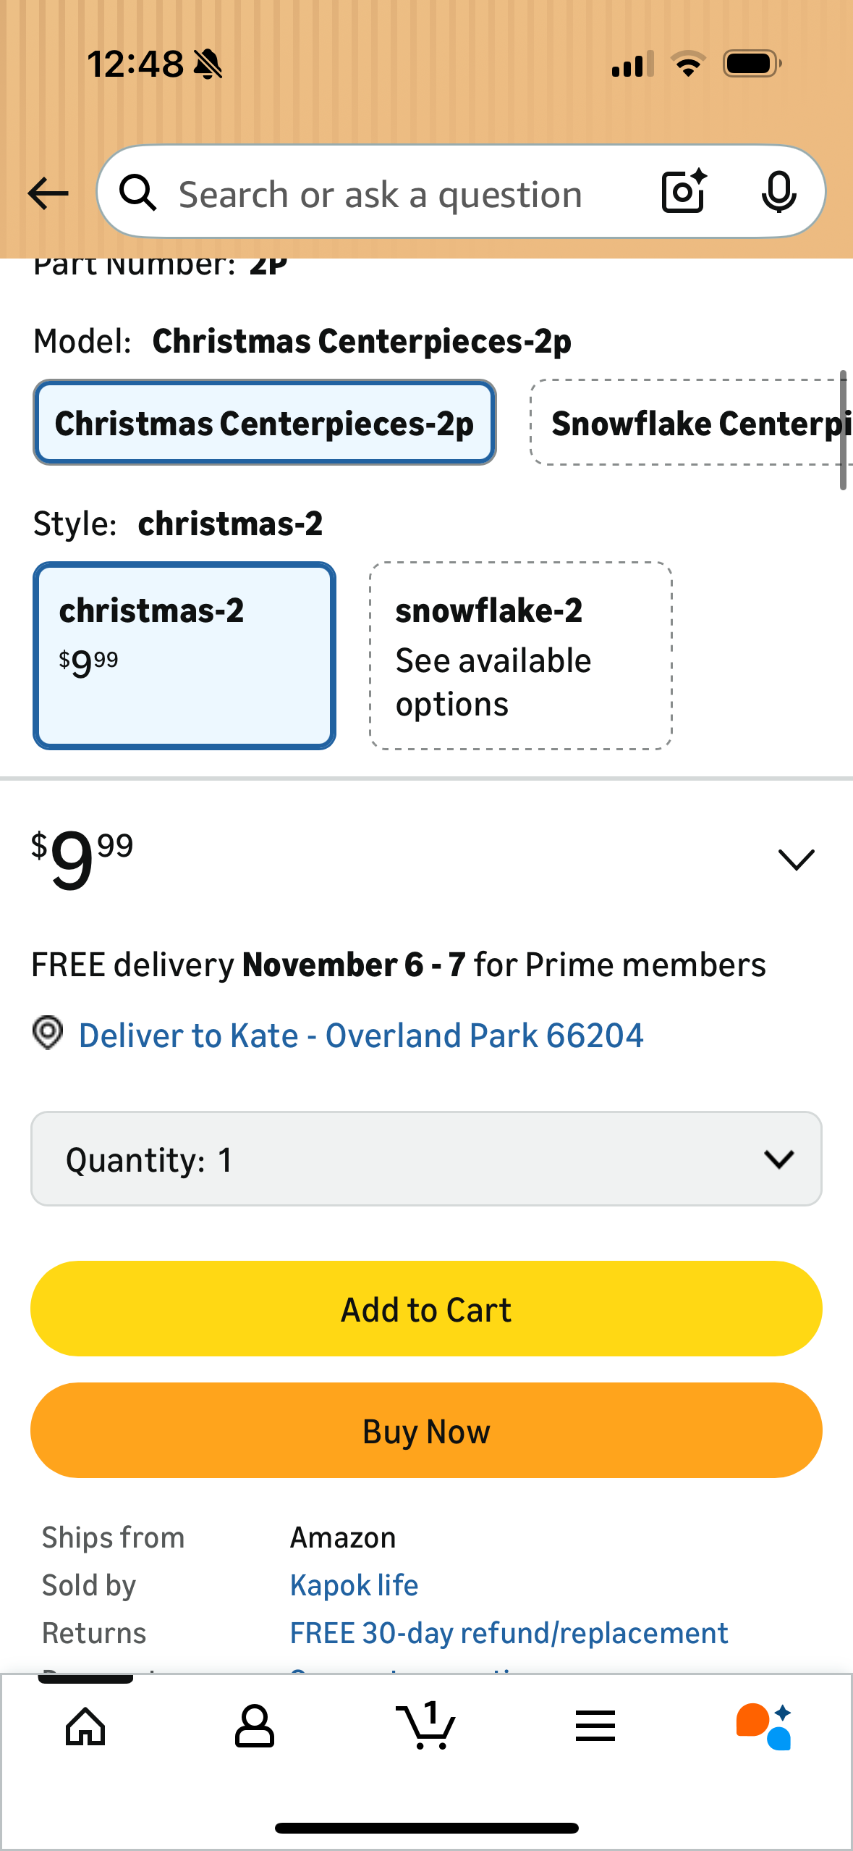Open the Rufus AI assistant

tap(762, 1728)
